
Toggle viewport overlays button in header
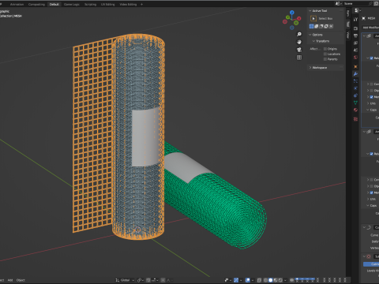(x=248, y=280)
